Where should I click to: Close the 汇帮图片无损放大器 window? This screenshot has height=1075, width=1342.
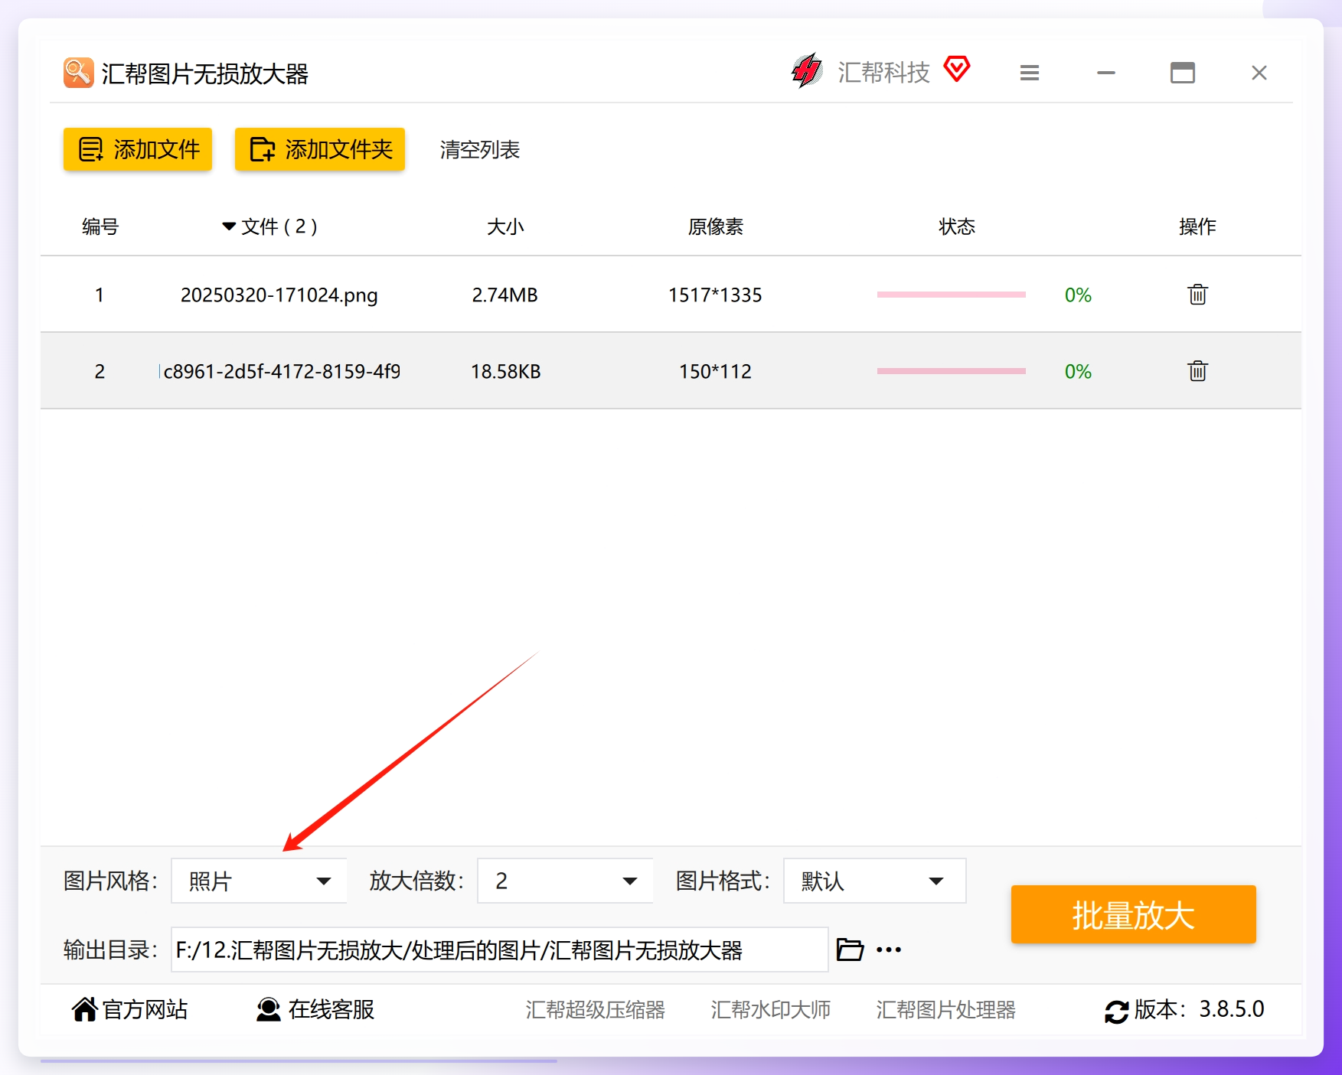[x=1259, y=73]
